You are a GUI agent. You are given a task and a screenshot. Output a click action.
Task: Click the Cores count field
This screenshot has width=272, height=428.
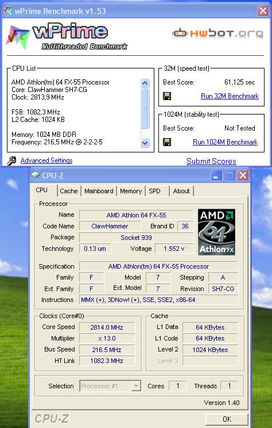[x=177, y=386]
